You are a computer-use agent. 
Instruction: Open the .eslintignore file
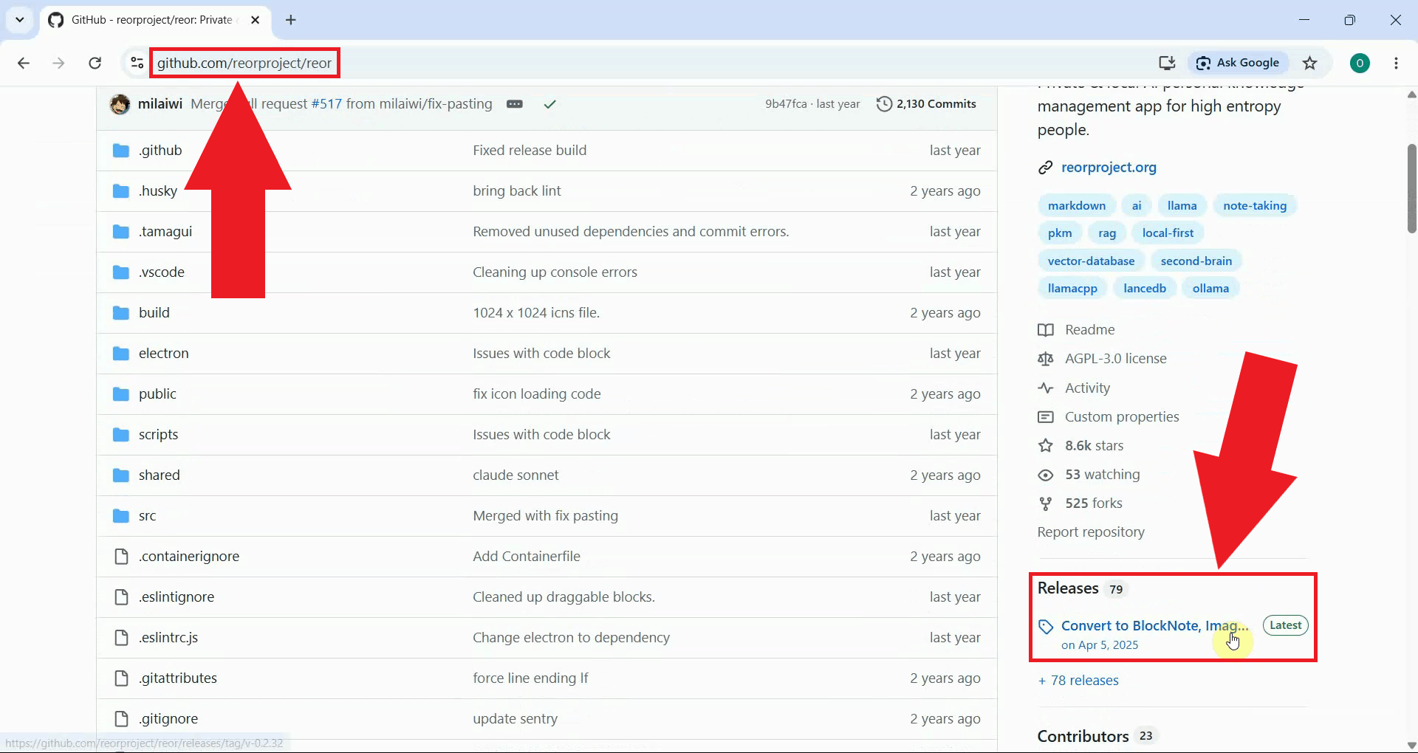coord(177,597)
